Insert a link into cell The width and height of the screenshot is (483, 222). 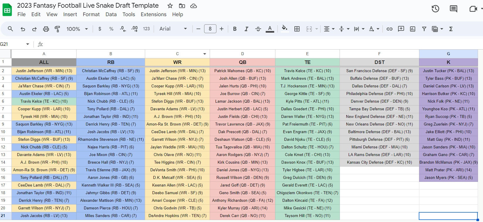click(x=389, y=29)
